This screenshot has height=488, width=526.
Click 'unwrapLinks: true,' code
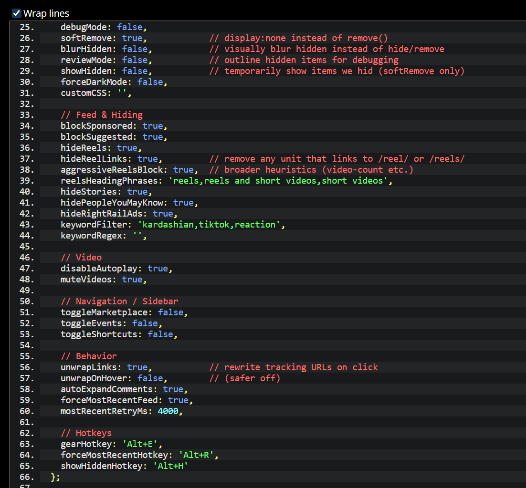coord(106,368)
